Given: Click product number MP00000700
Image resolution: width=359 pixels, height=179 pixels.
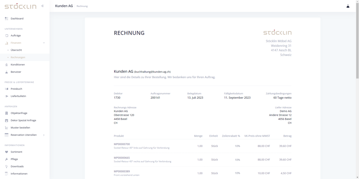Looking at the screenshot, I should click(122, 144).
